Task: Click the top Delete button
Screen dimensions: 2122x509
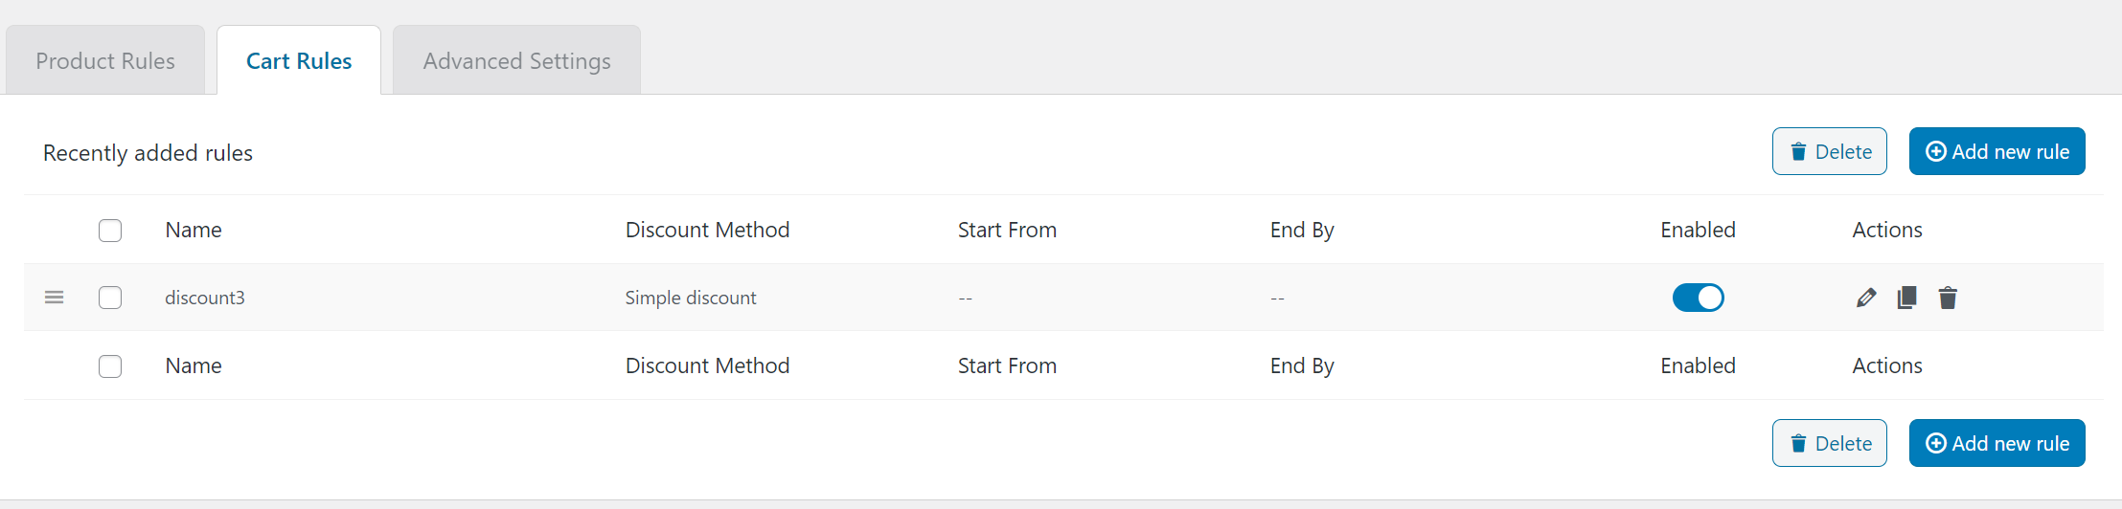Action: click(x=1830, y=151)
